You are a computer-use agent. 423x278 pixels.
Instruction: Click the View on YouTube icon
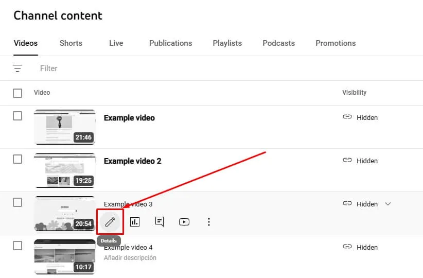(184, 222)
